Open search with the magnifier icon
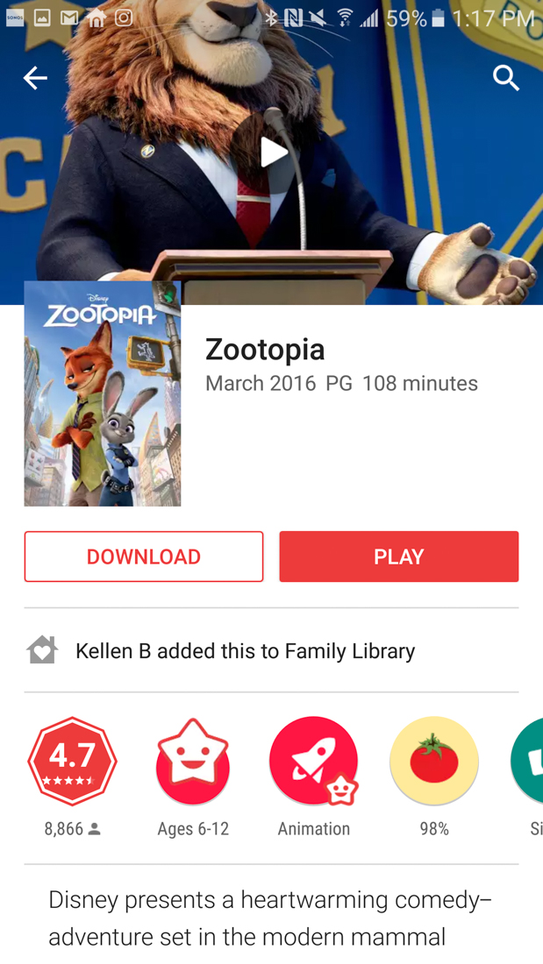This screenshot has height=964, width=543. pyautogui.click(x=506, y=78)
